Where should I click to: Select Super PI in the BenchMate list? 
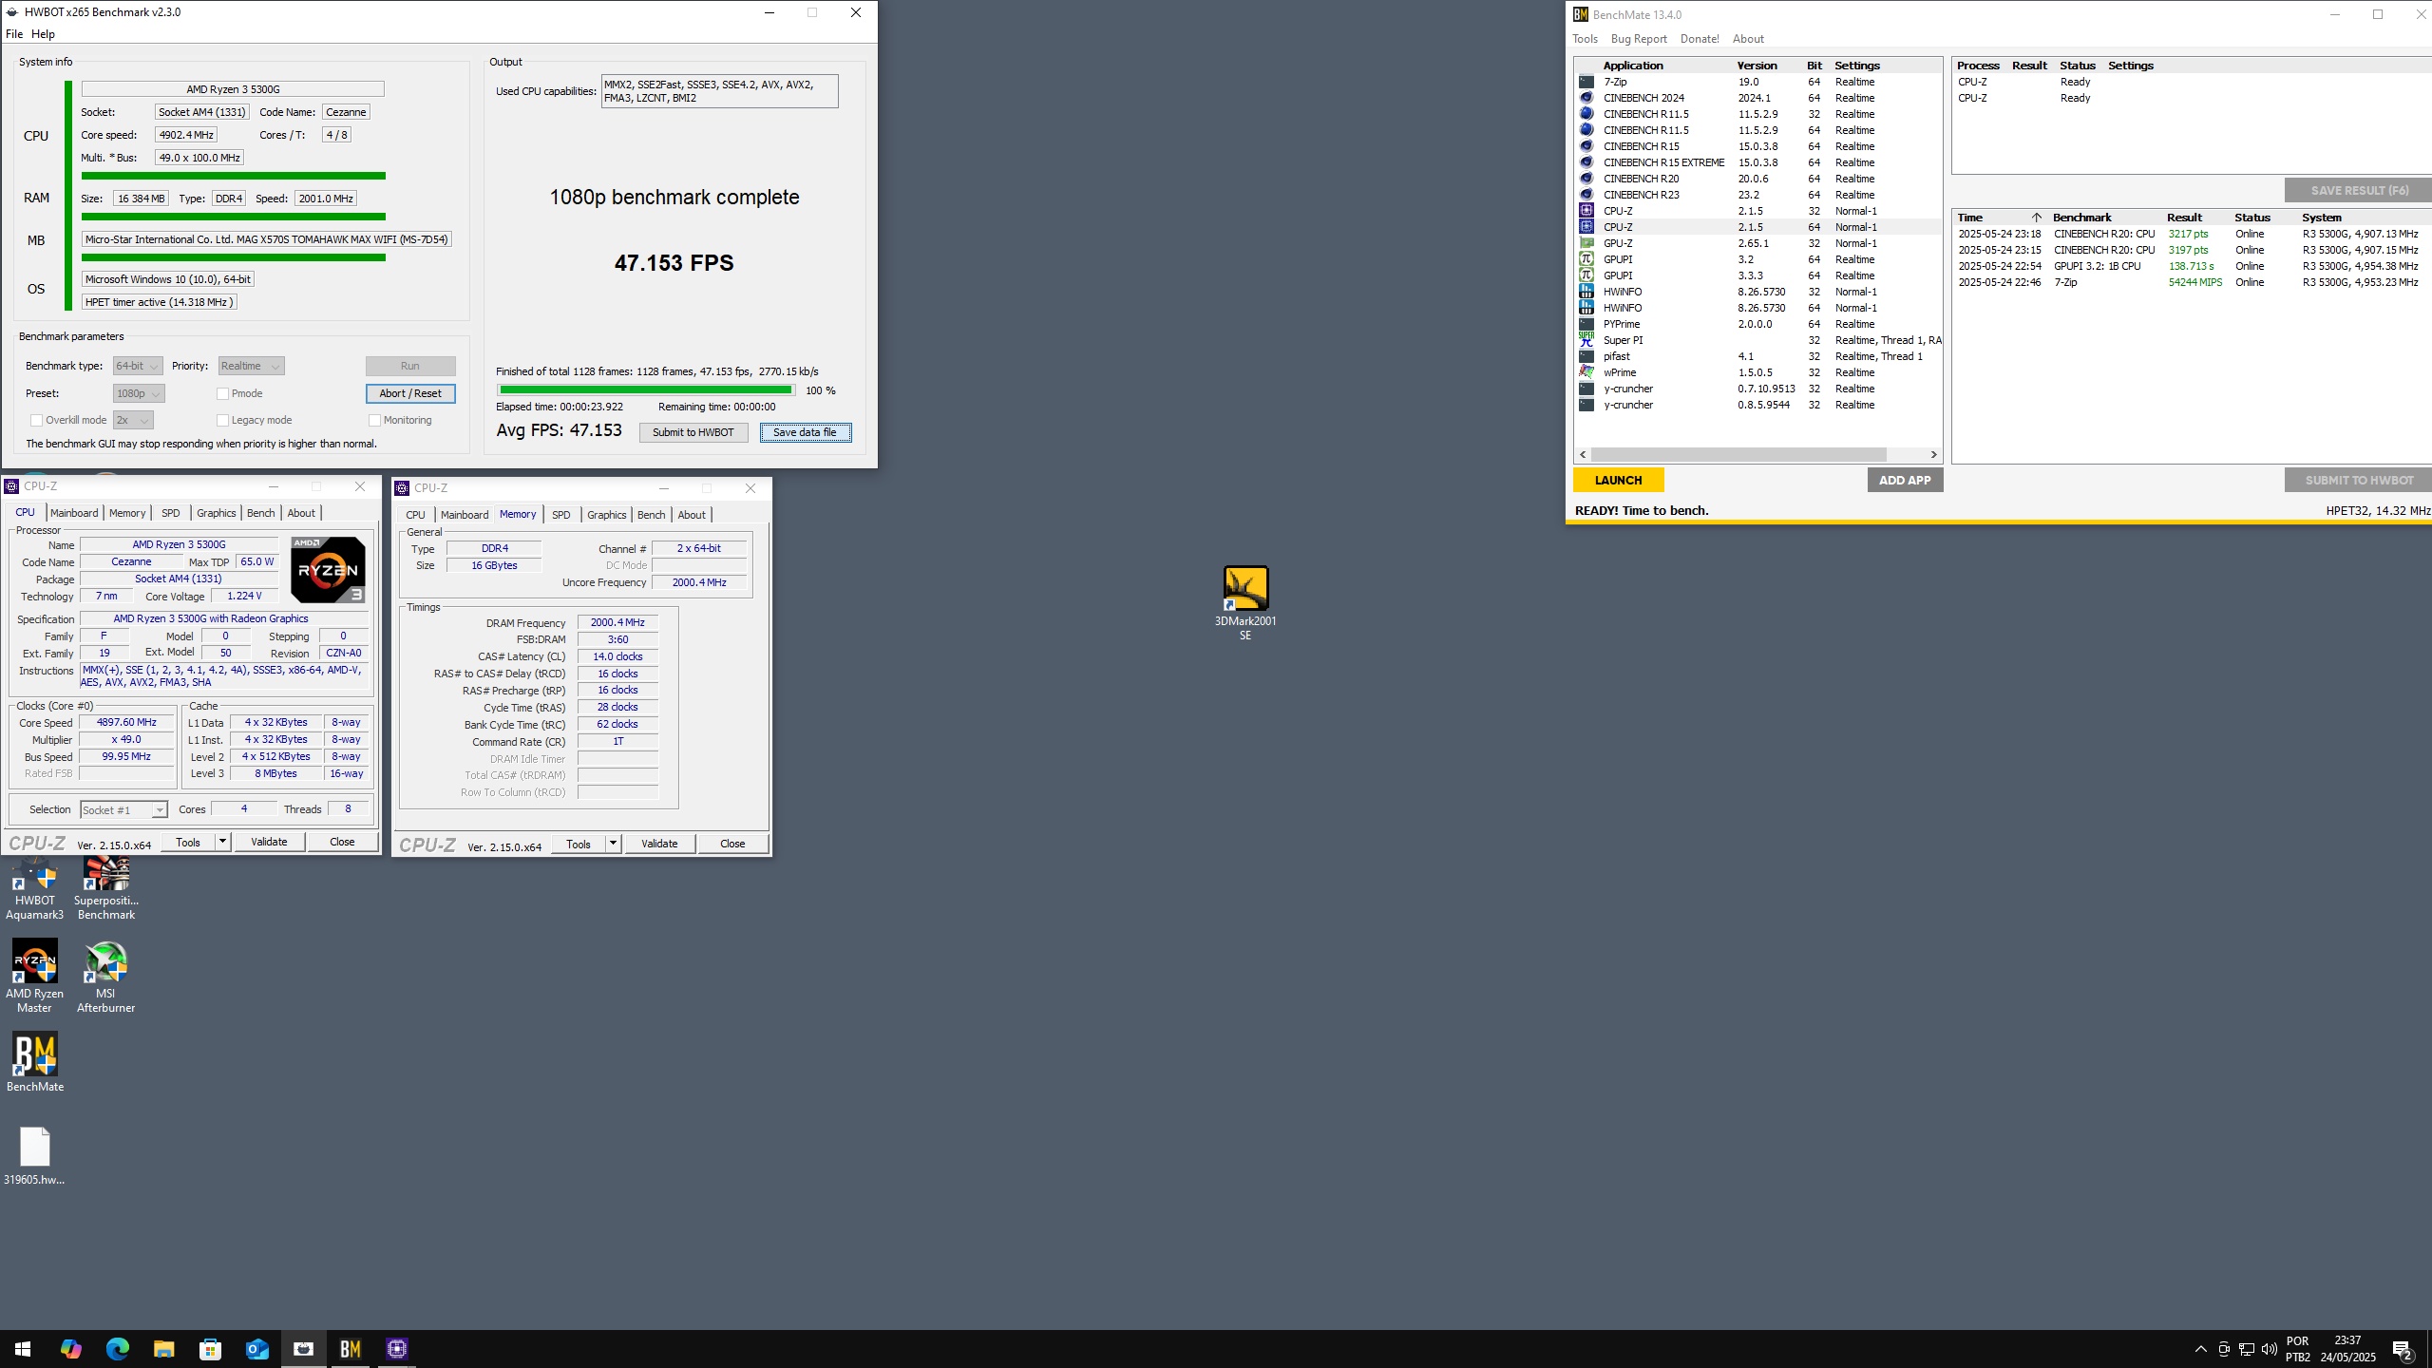click(1757, 340)
